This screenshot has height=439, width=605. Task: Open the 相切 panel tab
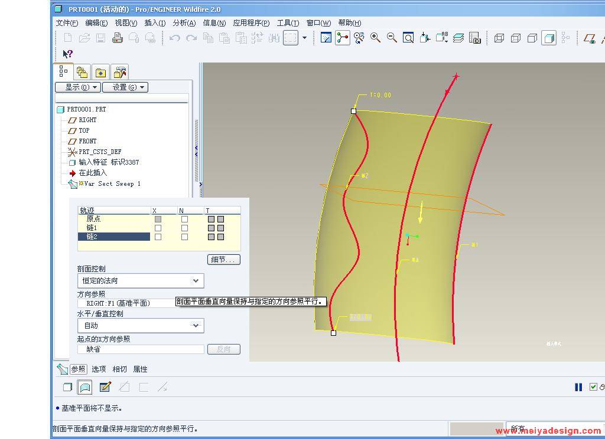pyautogui.click(x=119, y=369)
